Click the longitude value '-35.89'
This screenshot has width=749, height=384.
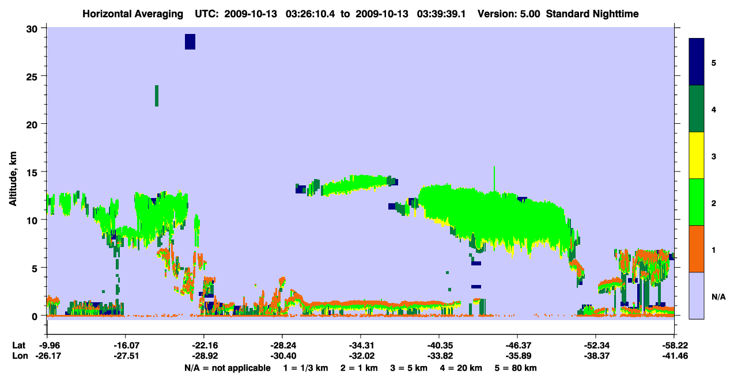[517, 356]
